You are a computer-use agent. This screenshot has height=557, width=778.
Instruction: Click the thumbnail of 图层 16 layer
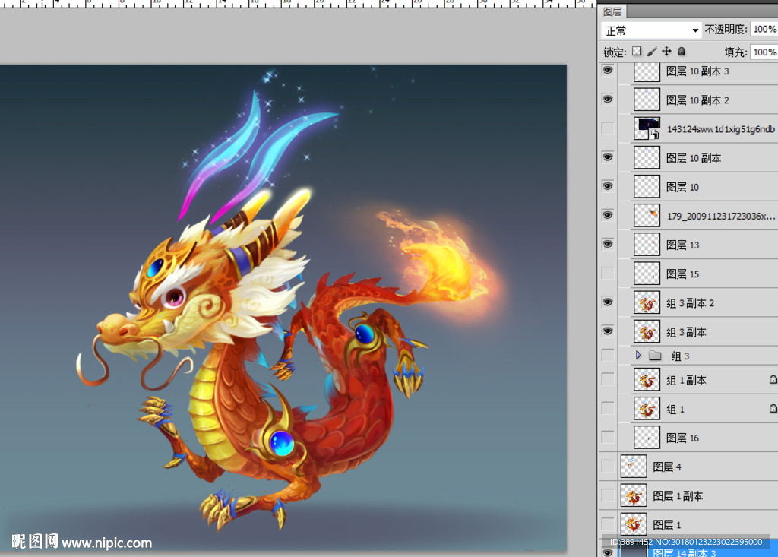(647, 438)
